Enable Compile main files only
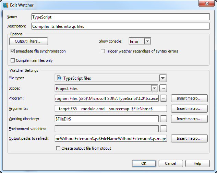The height and width of the screenshot is (173, 217). (13, 60)
